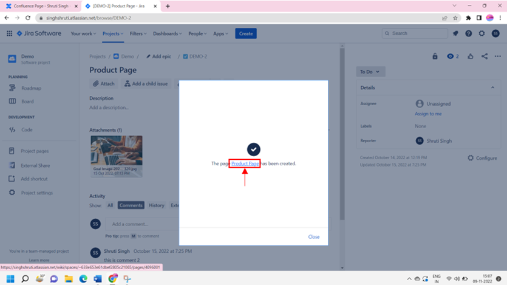Select the History activity filter
This screenshot has height=285, width=507.
[157, 205]
